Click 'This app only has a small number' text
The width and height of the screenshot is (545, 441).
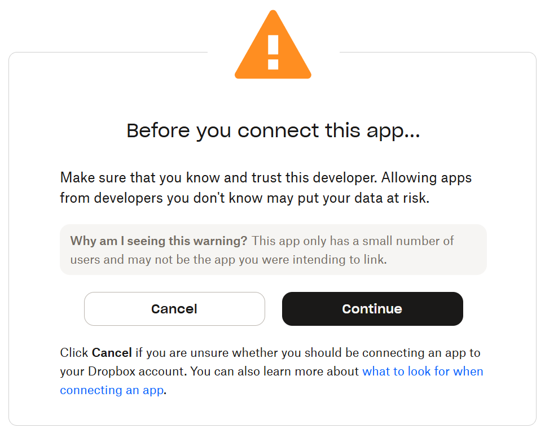353,241
